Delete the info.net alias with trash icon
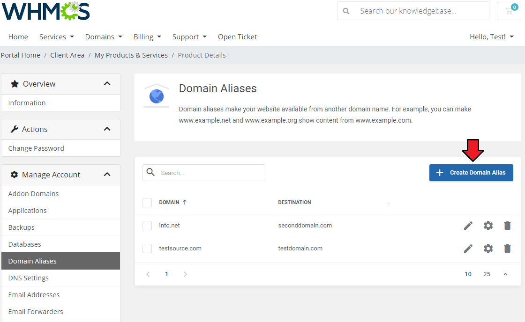This screenshot has width=525, height=322. click(507, 226)
